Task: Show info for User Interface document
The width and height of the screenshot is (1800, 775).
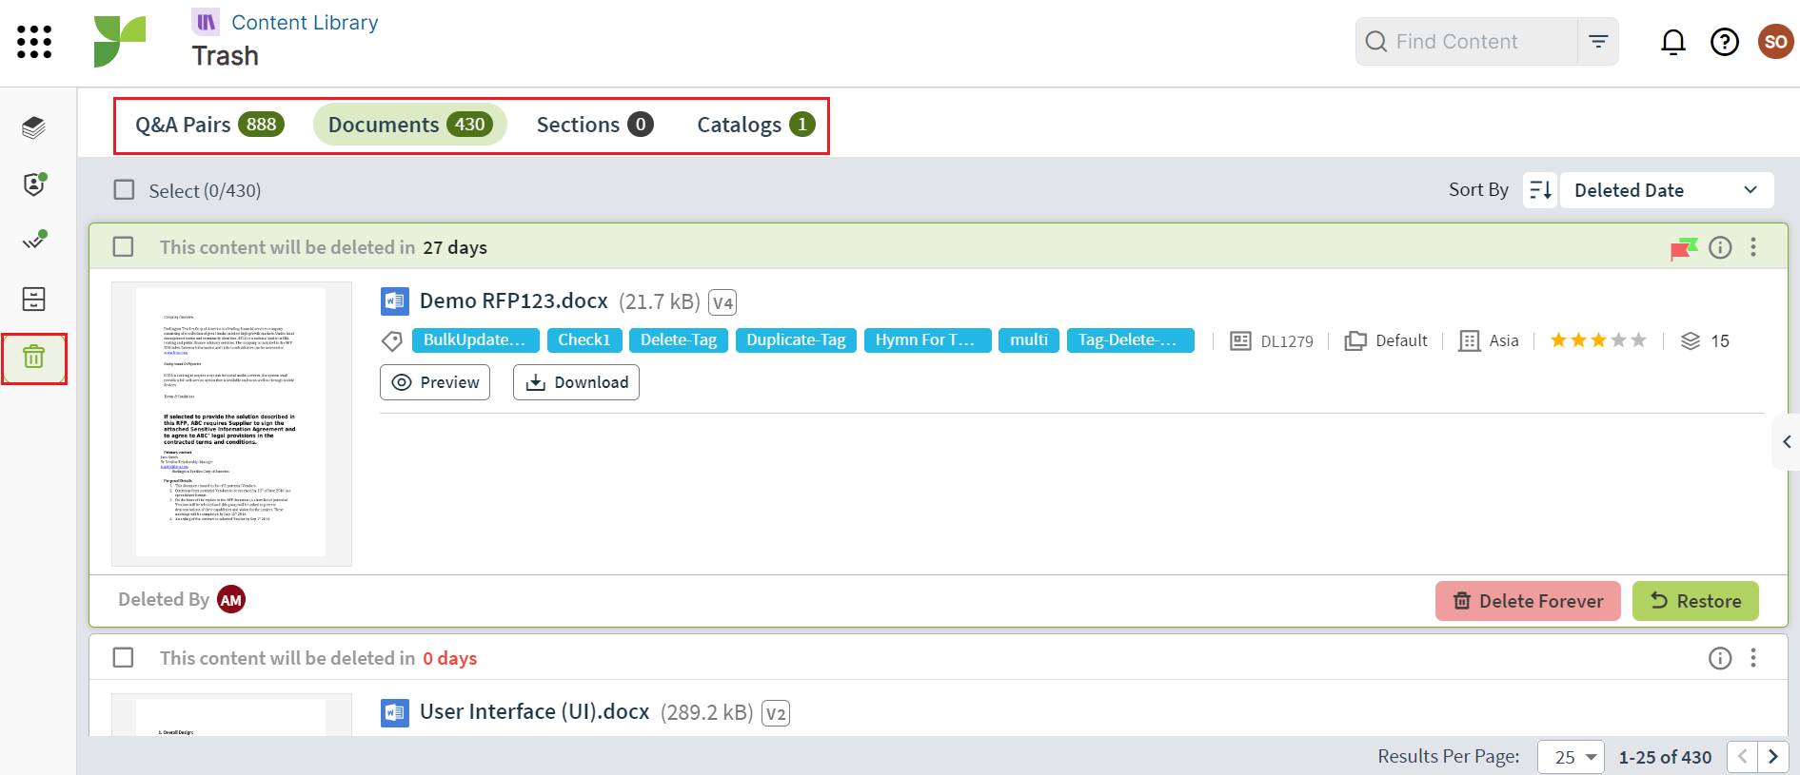Action: click(1720, 658)
